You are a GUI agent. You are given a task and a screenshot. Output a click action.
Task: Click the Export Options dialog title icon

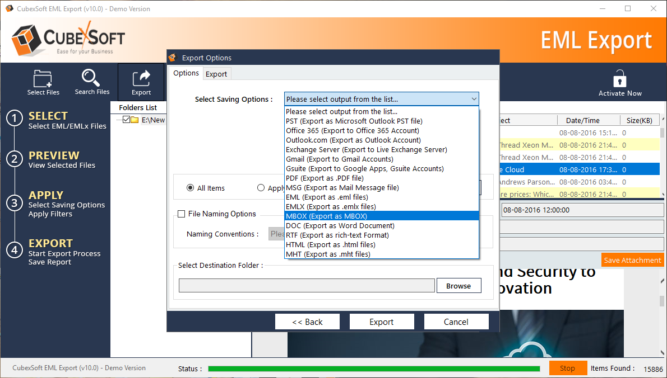174,58
